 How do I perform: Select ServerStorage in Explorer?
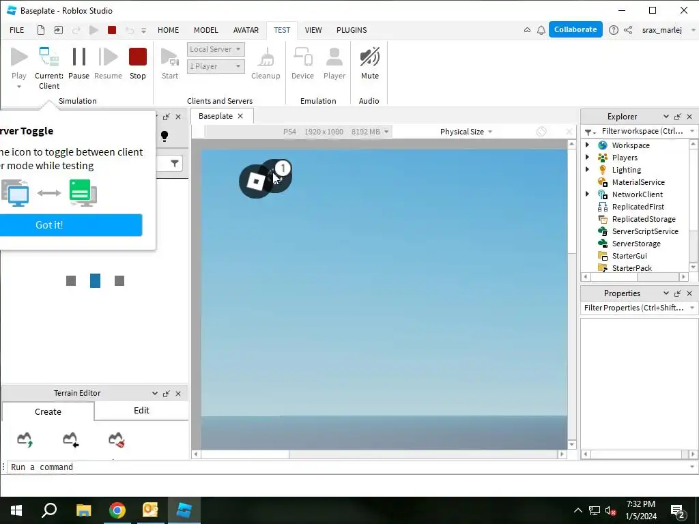coord(636,244)
